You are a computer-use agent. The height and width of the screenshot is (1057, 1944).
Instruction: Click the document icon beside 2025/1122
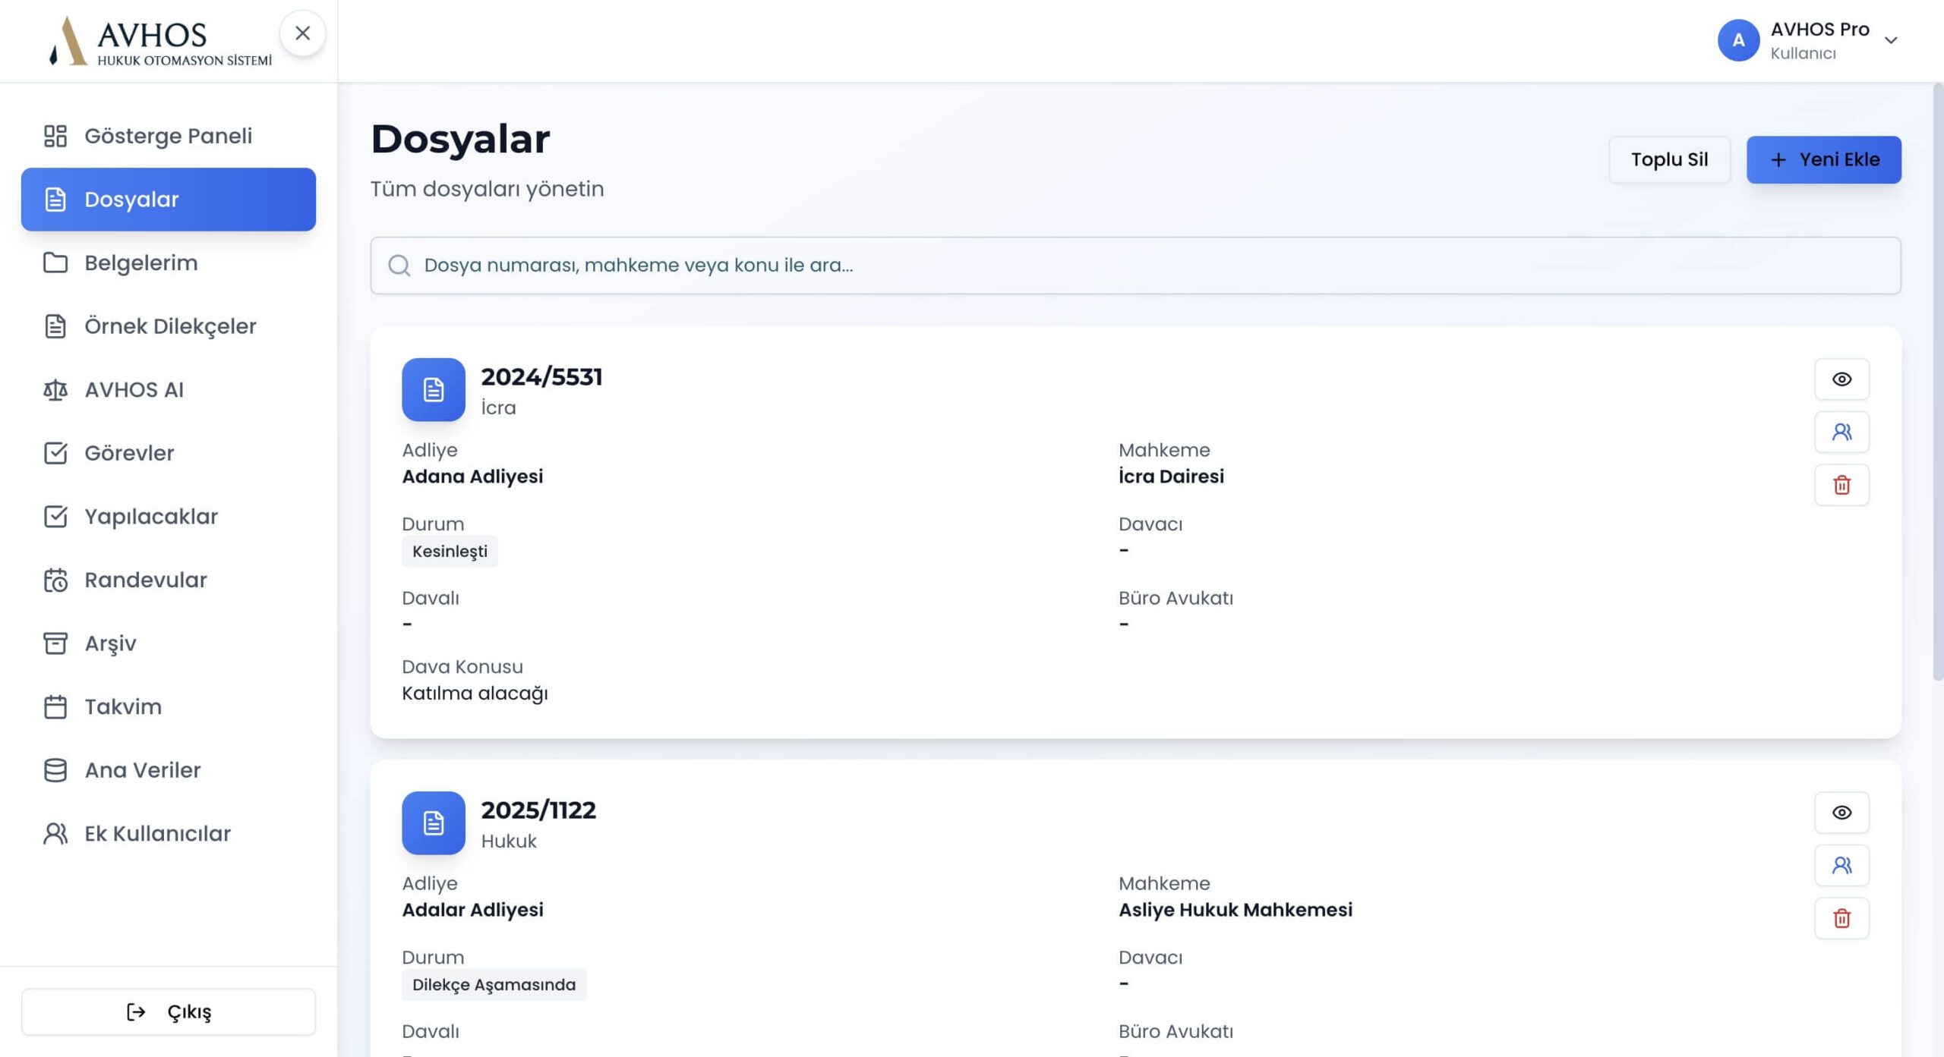tap(433, 823)
